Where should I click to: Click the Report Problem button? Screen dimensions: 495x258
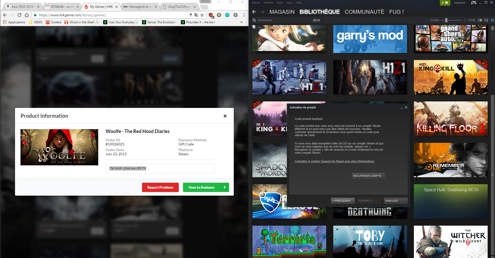pos(160,187)
